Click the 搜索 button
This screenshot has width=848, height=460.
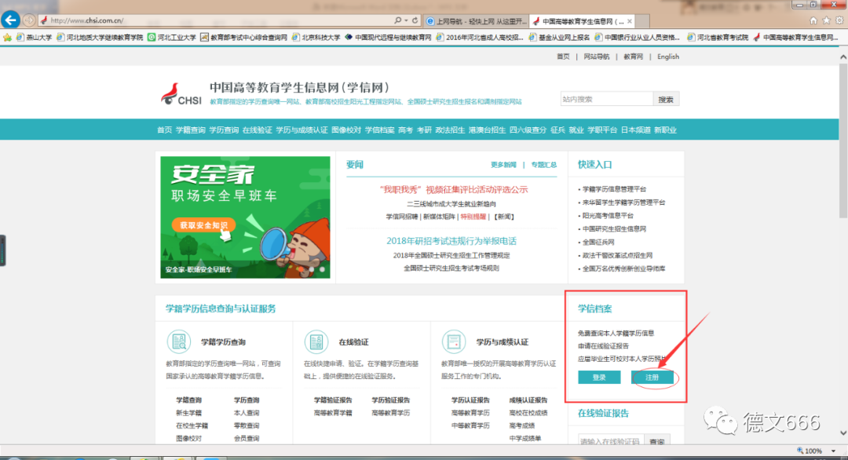(x=666, y=99)
